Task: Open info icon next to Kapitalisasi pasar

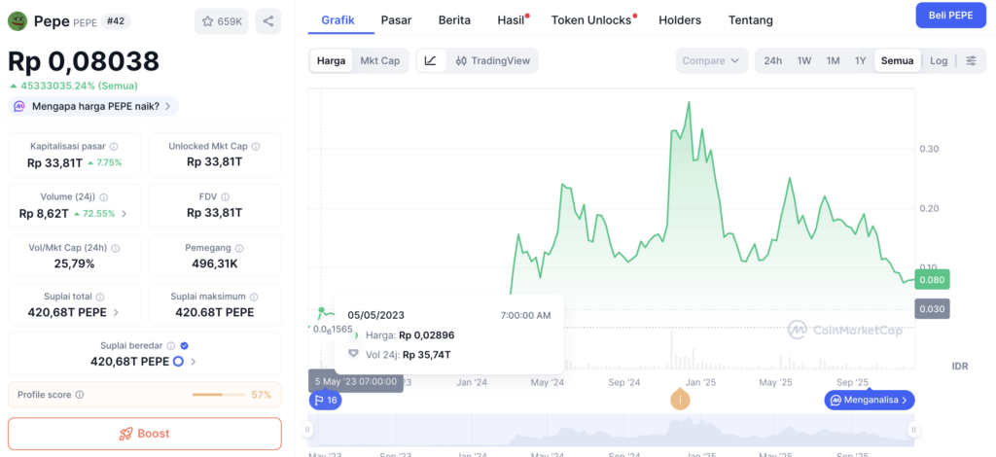Action: tap(113, 146)
